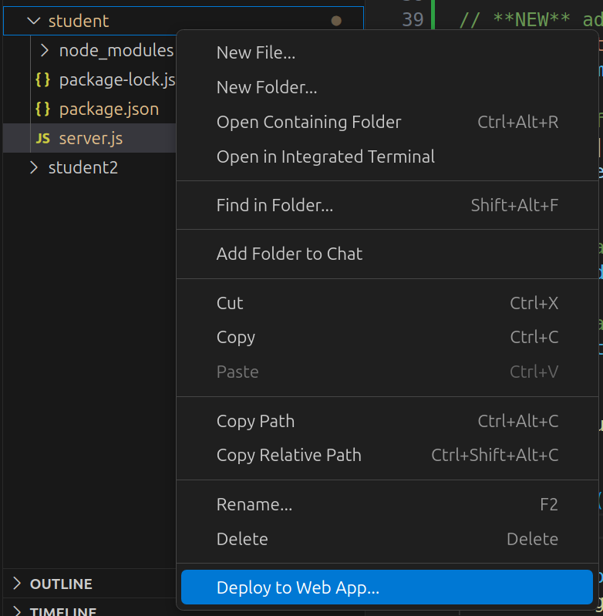Click the braces icon next to package.json
603x616 pixels.
43,109
